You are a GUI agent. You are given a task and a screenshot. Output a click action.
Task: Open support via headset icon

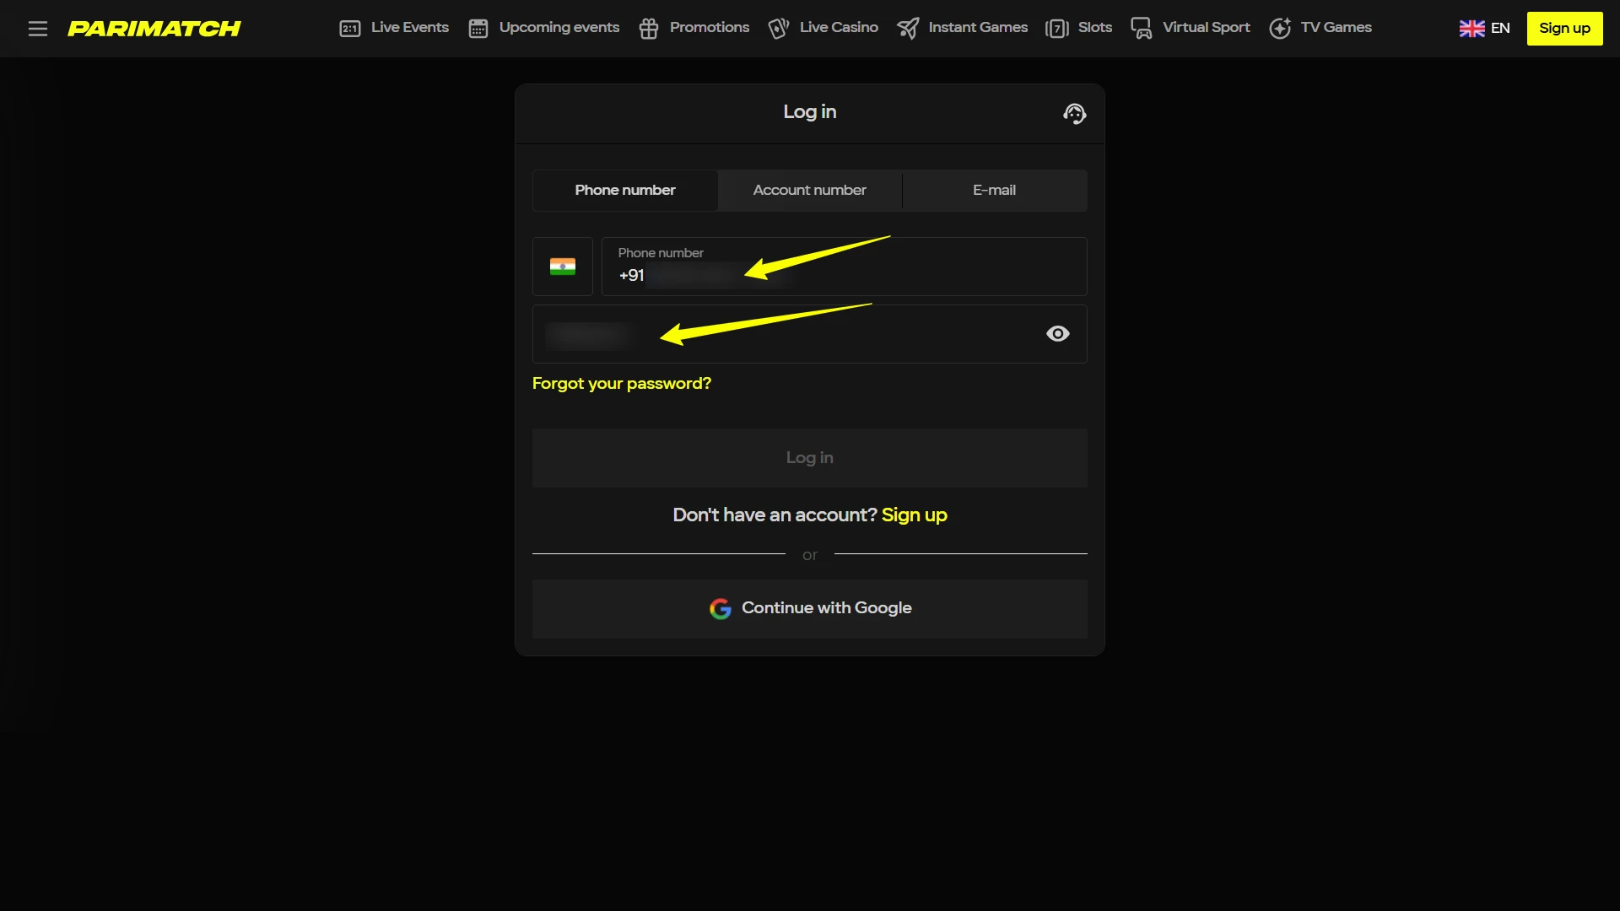coord(1074,113)
